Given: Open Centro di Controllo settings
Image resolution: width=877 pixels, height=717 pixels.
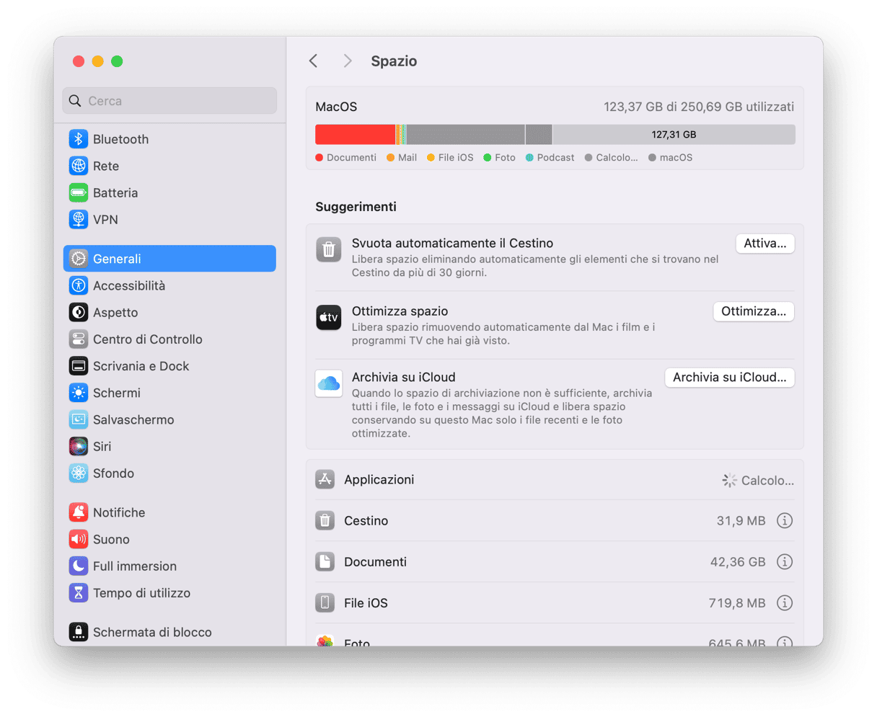Looking at the screenshot, I should [x=147, y=339].
